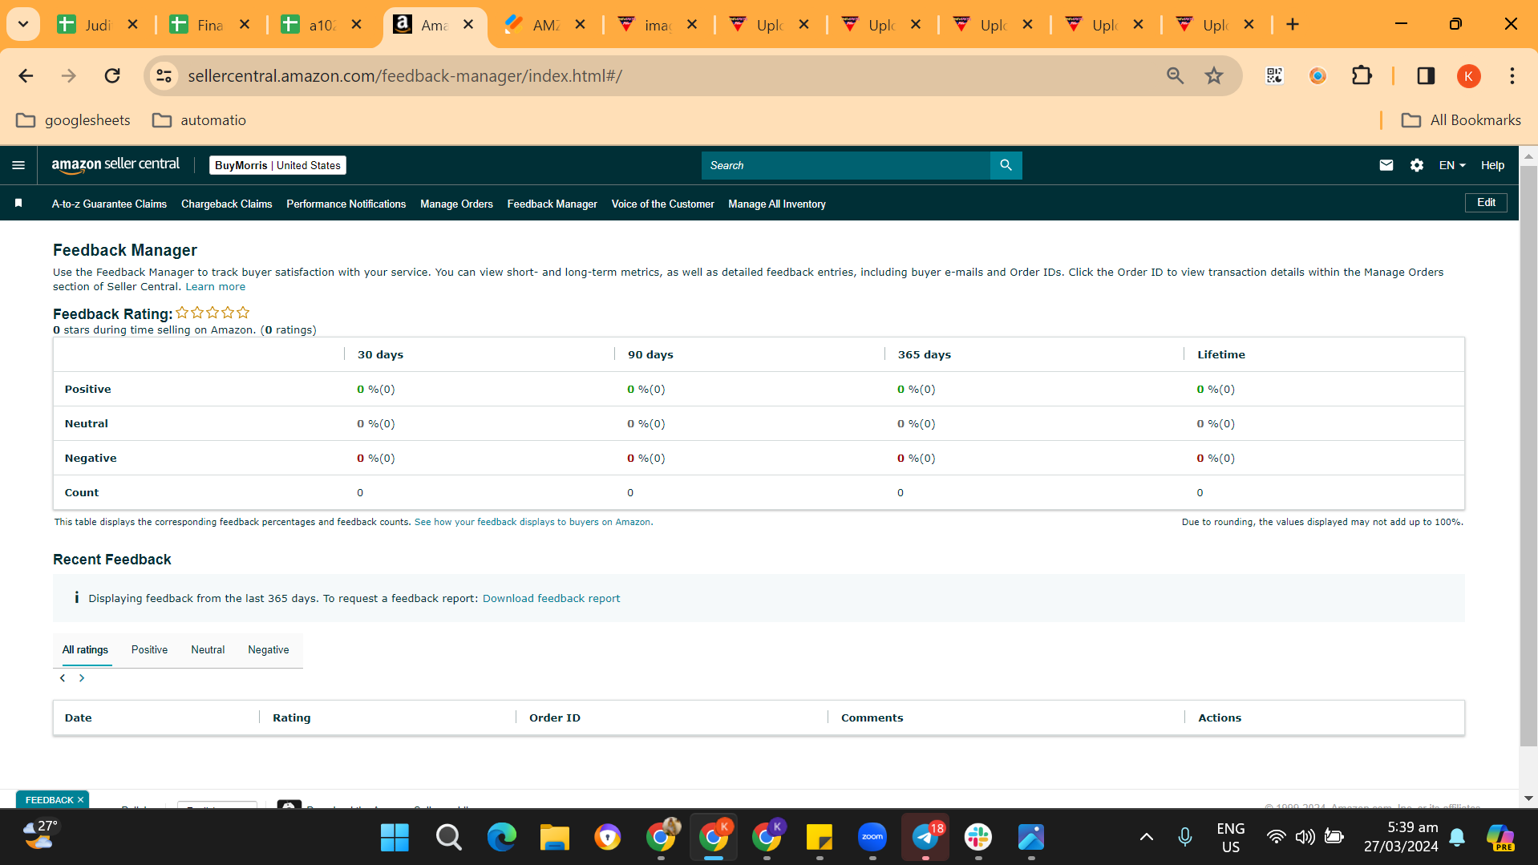The image size is (1538, 865).
Task: Open the settings gear icon
Action: (x=1417, y=165)
